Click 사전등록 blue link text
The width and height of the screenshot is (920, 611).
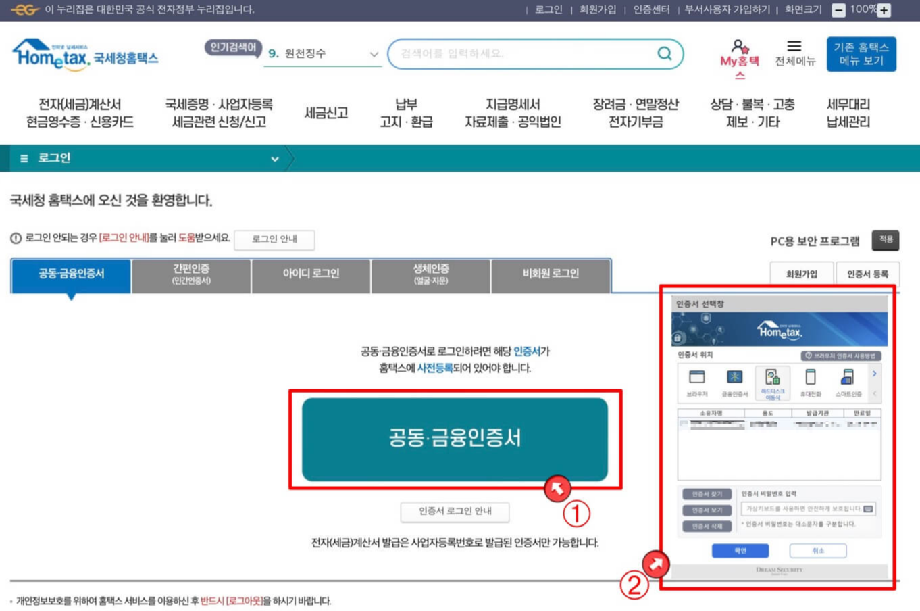point(435,368)
